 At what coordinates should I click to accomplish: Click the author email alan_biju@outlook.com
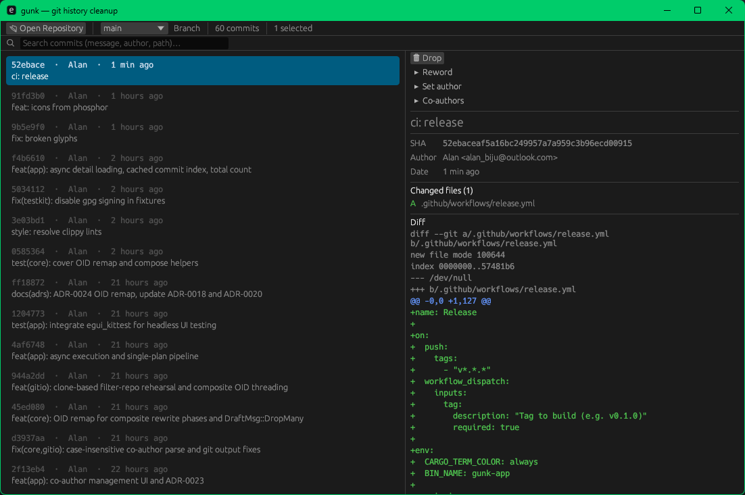tap(509, 158)
